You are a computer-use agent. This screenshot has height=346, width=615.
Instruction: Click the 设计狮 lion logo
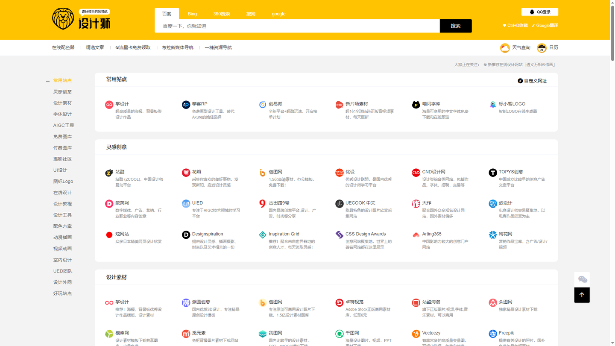[81, 19]
